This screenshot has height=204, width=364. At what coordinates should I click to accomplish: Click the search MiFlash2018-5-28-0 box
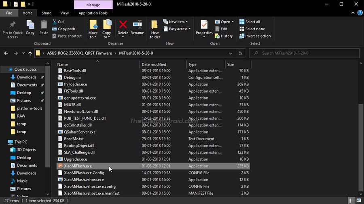304,53
